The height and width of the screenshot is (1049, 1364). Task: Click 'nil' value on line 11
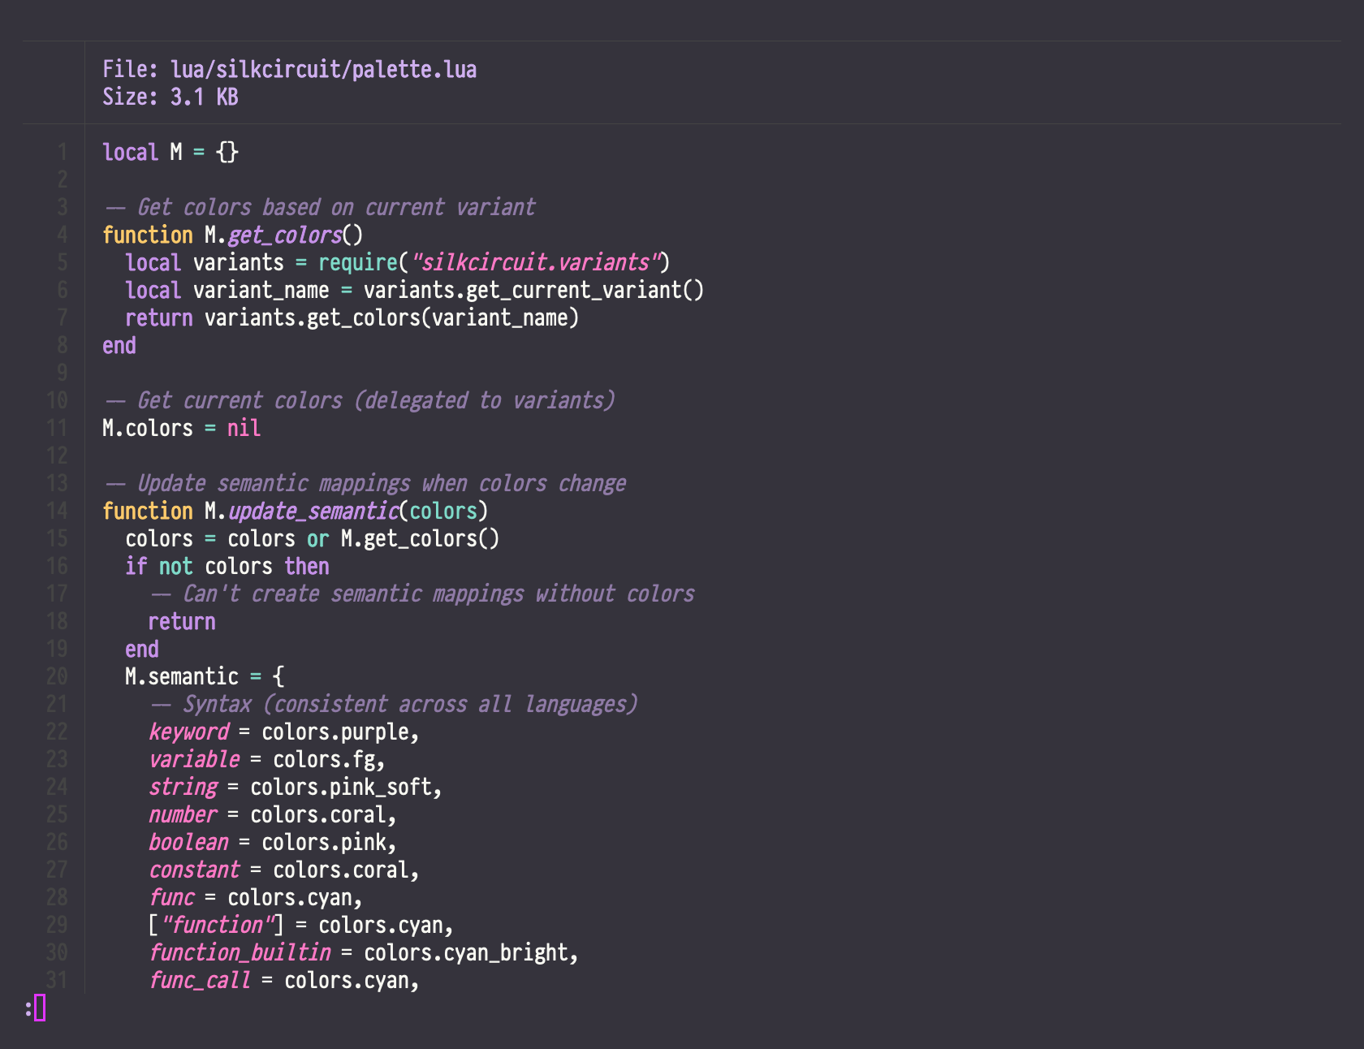tap(244, 429)
